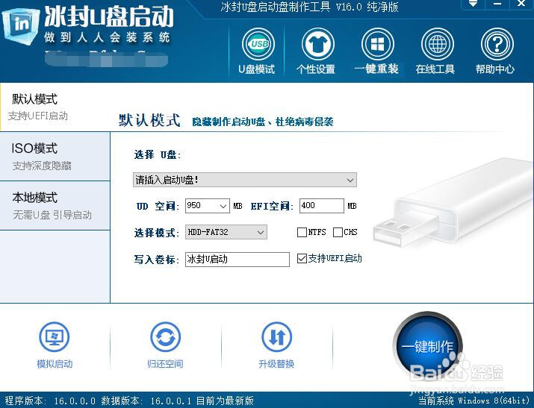This screenshot has height=408, width=534.
Task: Click 升级替换 label link
Action: 276,364
